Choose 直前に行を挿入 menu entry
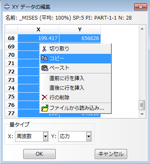 67,78
